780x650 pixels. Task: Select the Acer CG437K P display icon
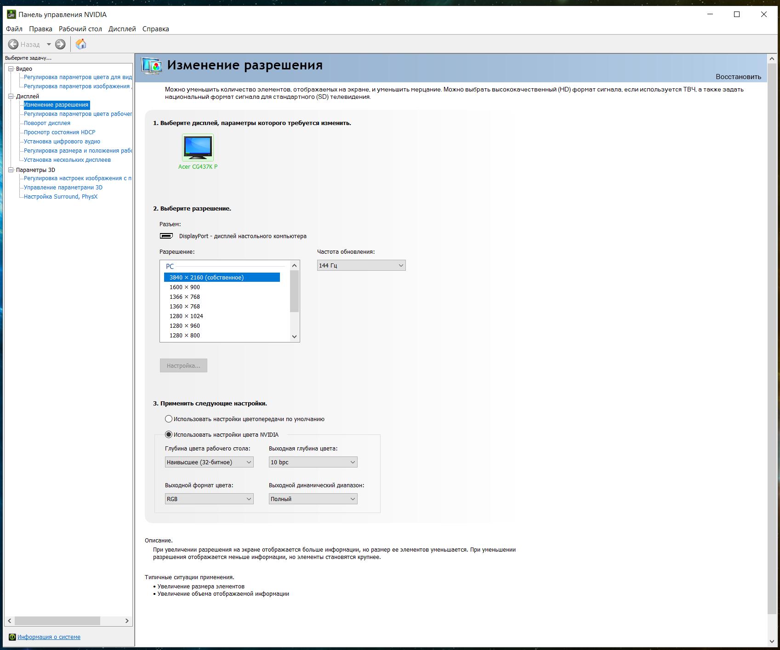[198, 147]
